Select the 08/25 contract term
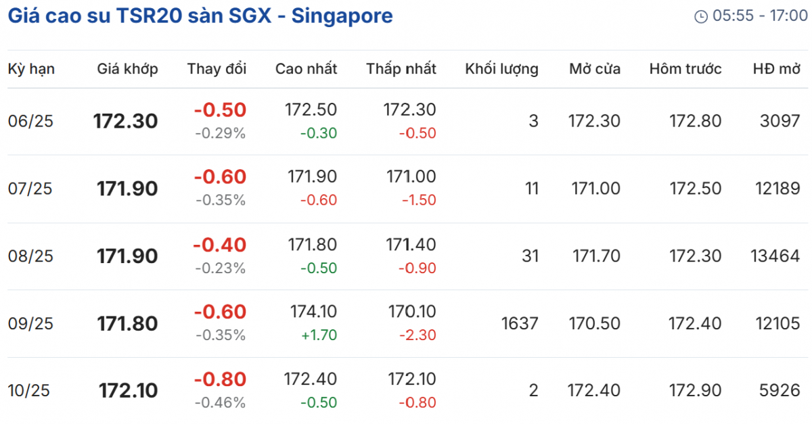Image resolution: width=812 pixels, height=424 pixels. pyautogui.click(x=30, y=256)
